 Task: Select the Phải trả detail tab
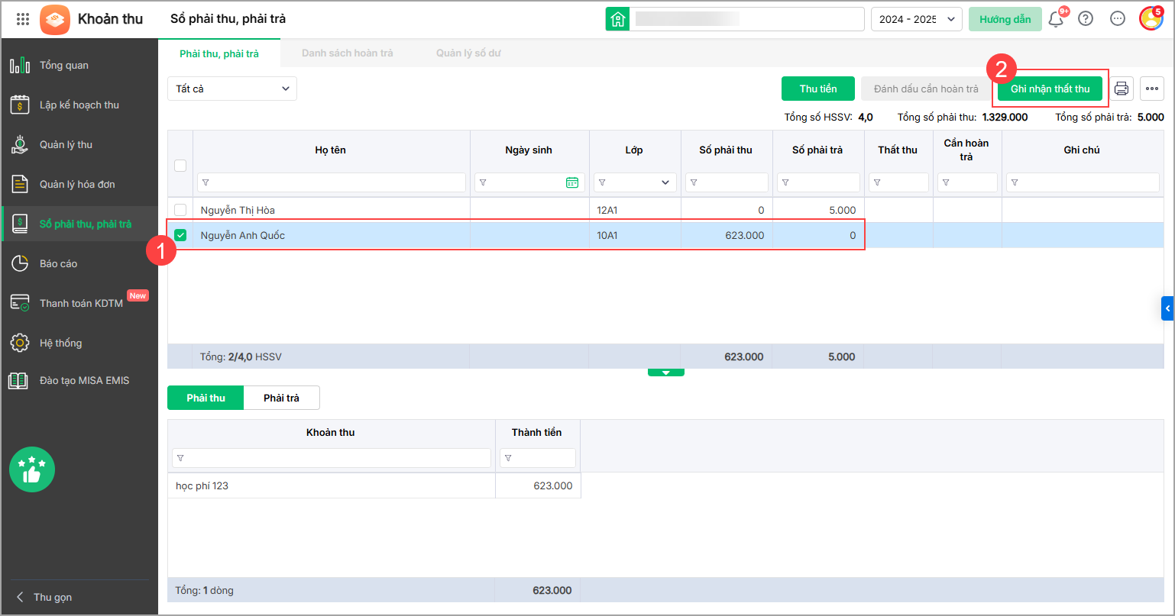[281, 398]
